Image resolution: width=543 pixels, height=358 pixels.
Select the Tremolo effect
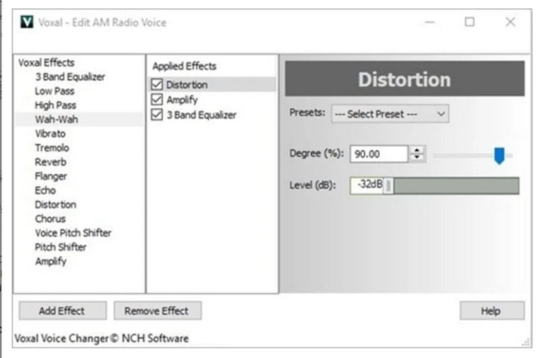[52, 148]
